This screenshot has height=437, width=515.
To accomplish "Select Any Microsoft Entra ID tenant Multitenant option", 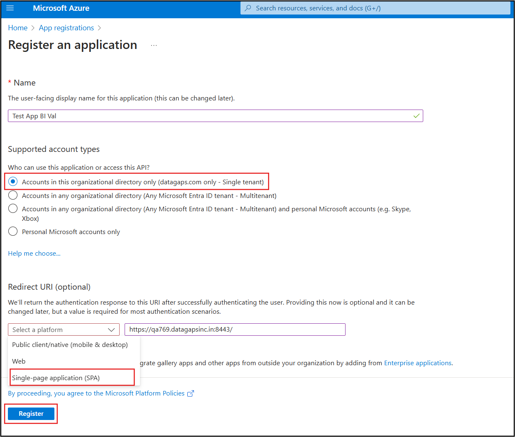I will tap(13, 195).
